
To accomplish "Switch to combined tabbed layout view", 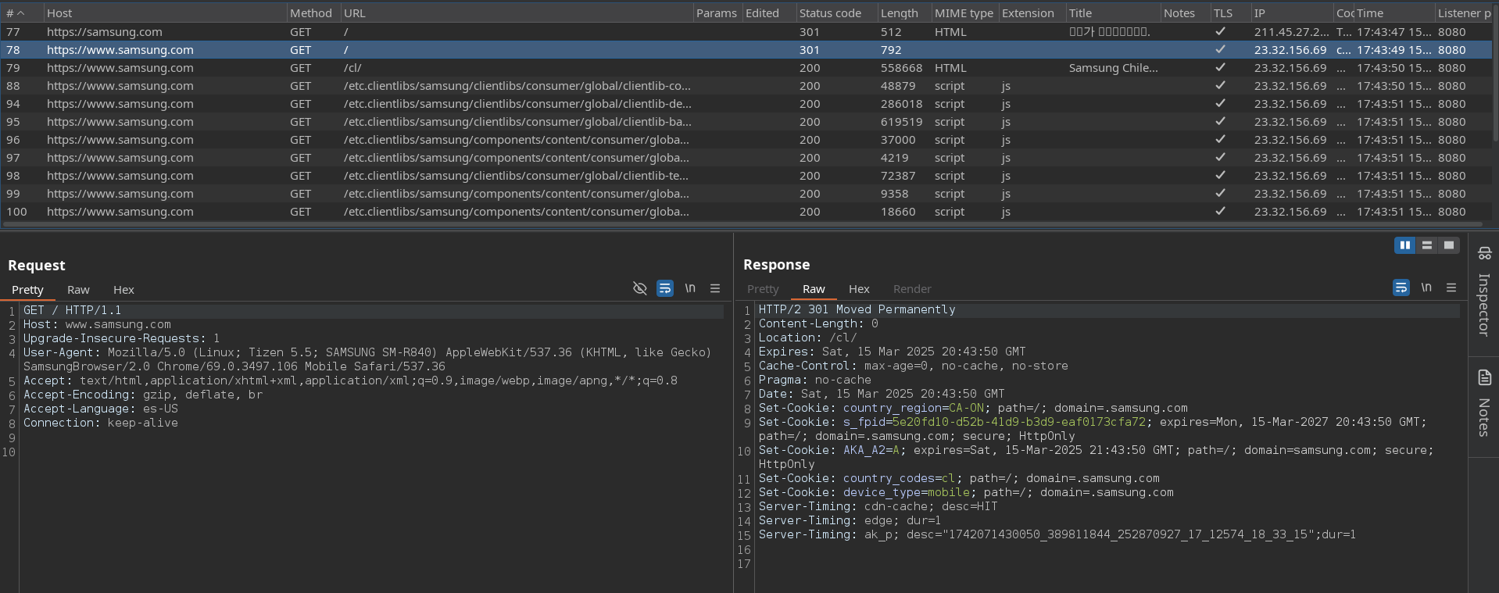I will pos(1449,245).
